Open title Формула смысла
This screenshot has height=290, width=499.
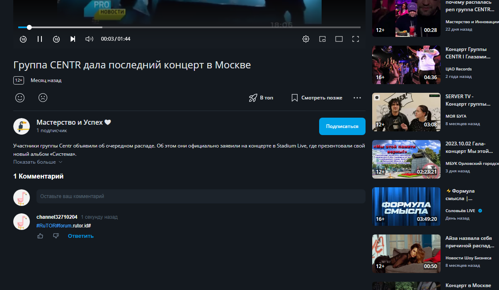[460, 195]
